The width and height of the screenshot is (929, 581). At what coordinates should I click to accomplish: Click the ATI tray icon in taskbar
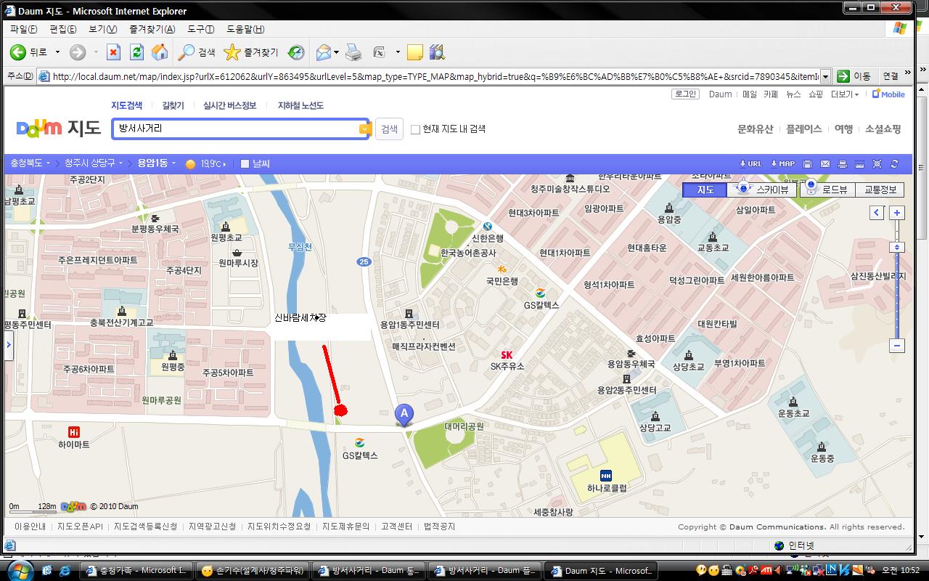[766, 570]
